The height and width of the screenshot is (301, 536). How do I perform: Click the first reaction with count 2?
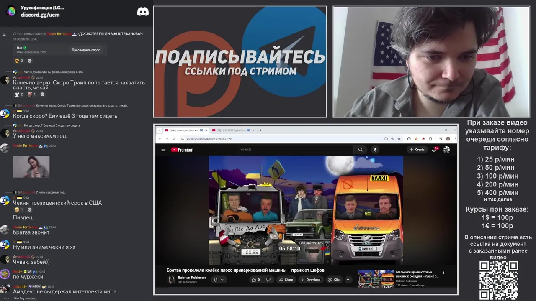(19, 94)
